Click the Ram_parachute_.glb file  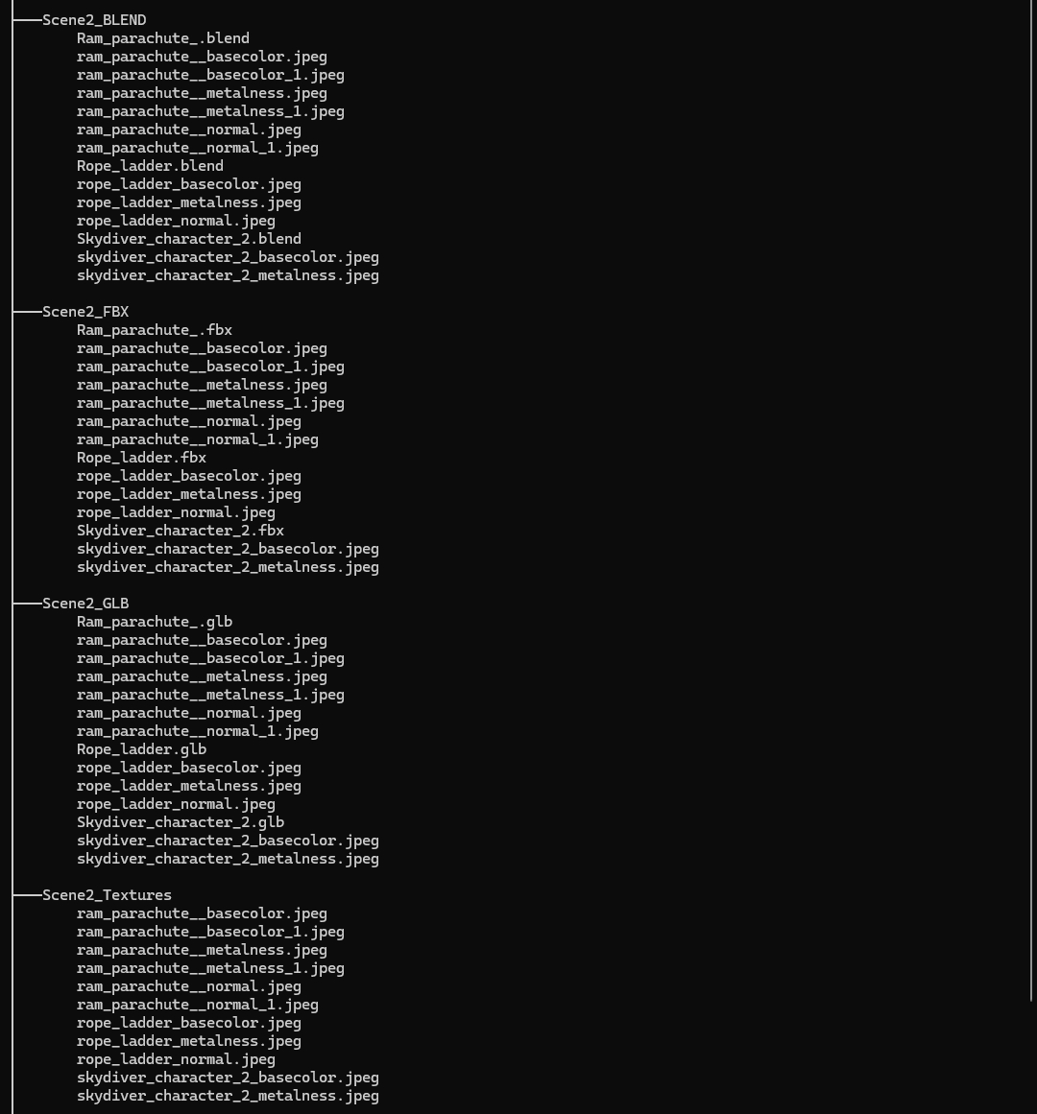coord(154,622)
